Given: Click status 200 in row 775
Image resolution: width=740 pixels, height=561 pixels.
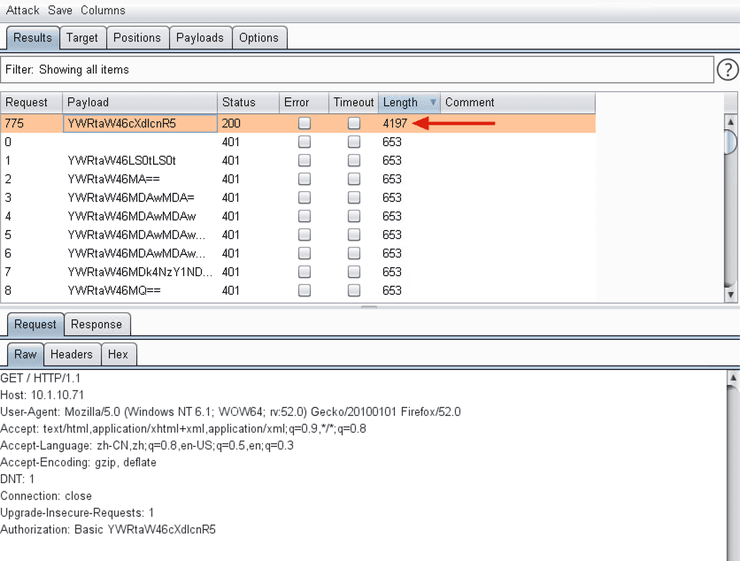Looking at the screenshot, I should 231,123.
